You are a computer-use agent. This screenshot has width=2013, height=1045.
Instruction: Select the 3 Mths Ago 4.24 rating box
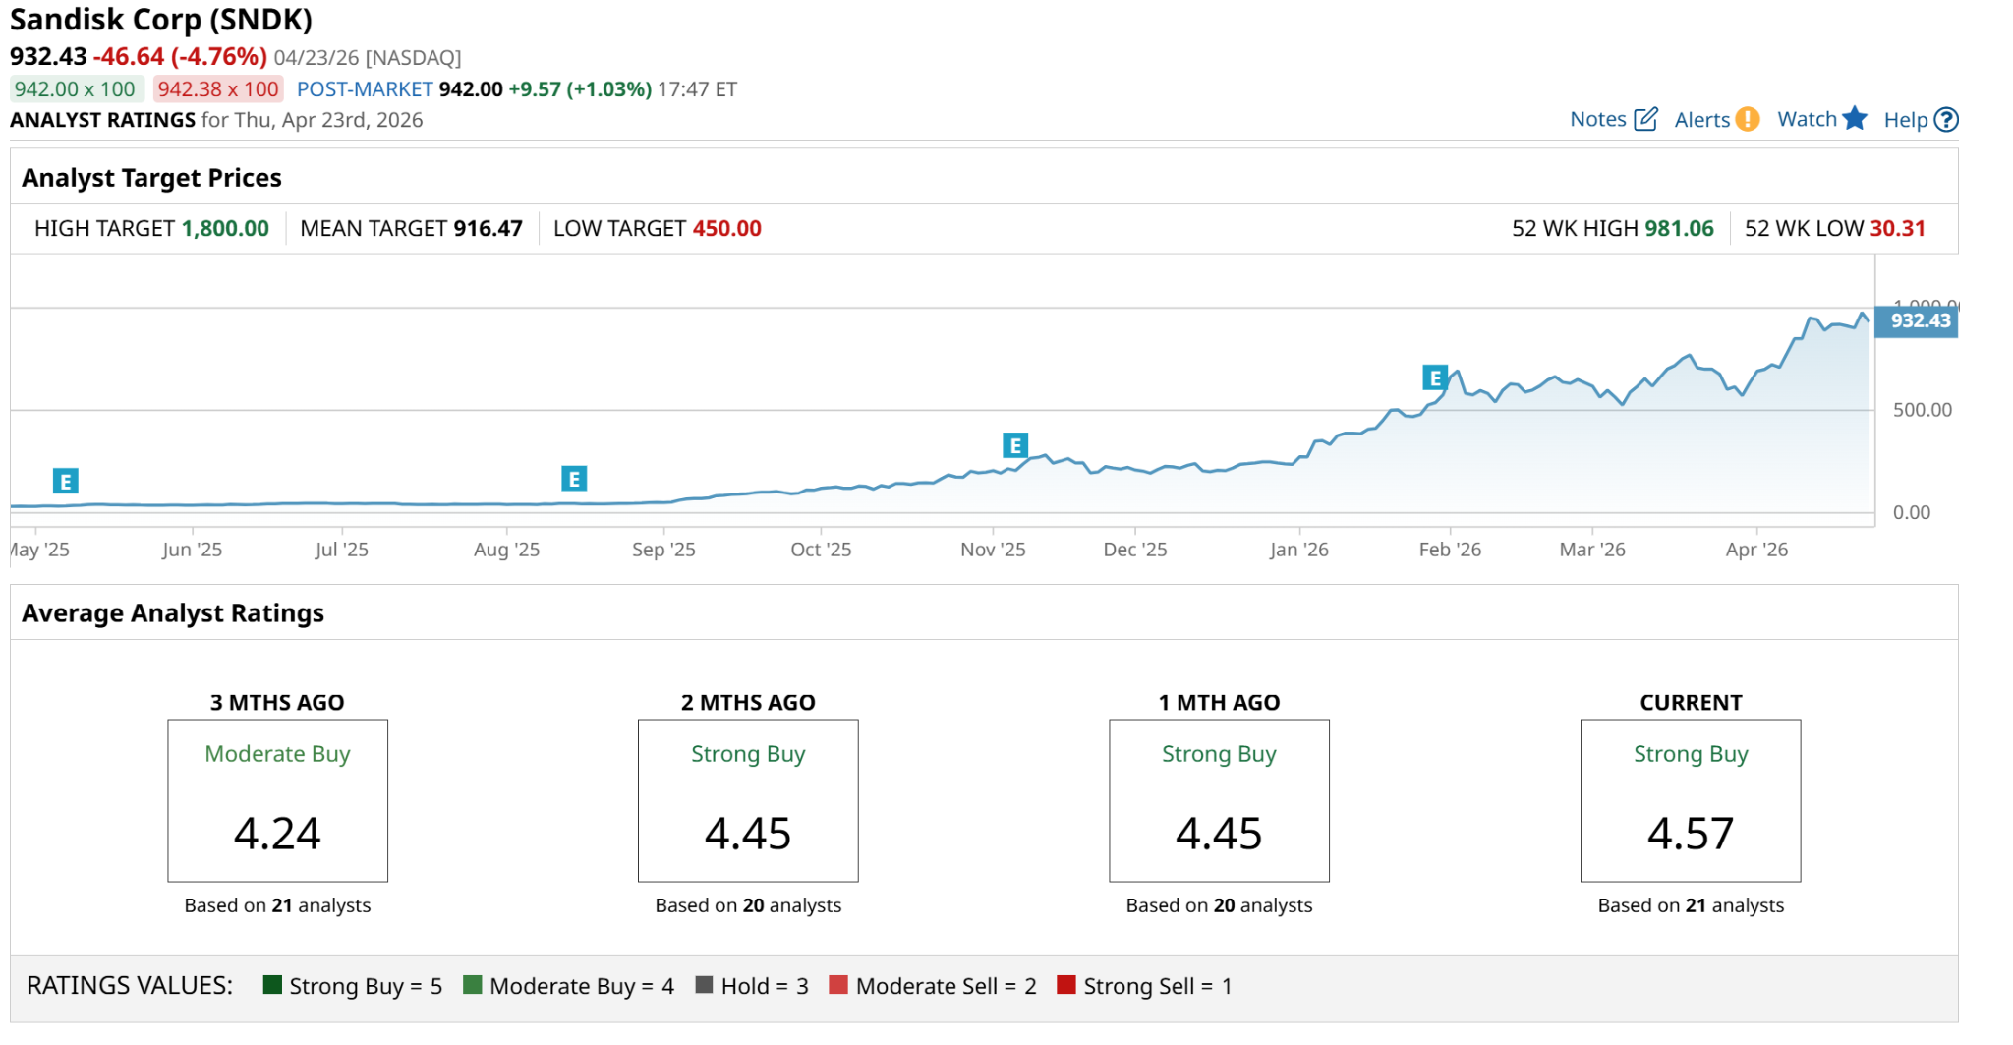(277, 800)
